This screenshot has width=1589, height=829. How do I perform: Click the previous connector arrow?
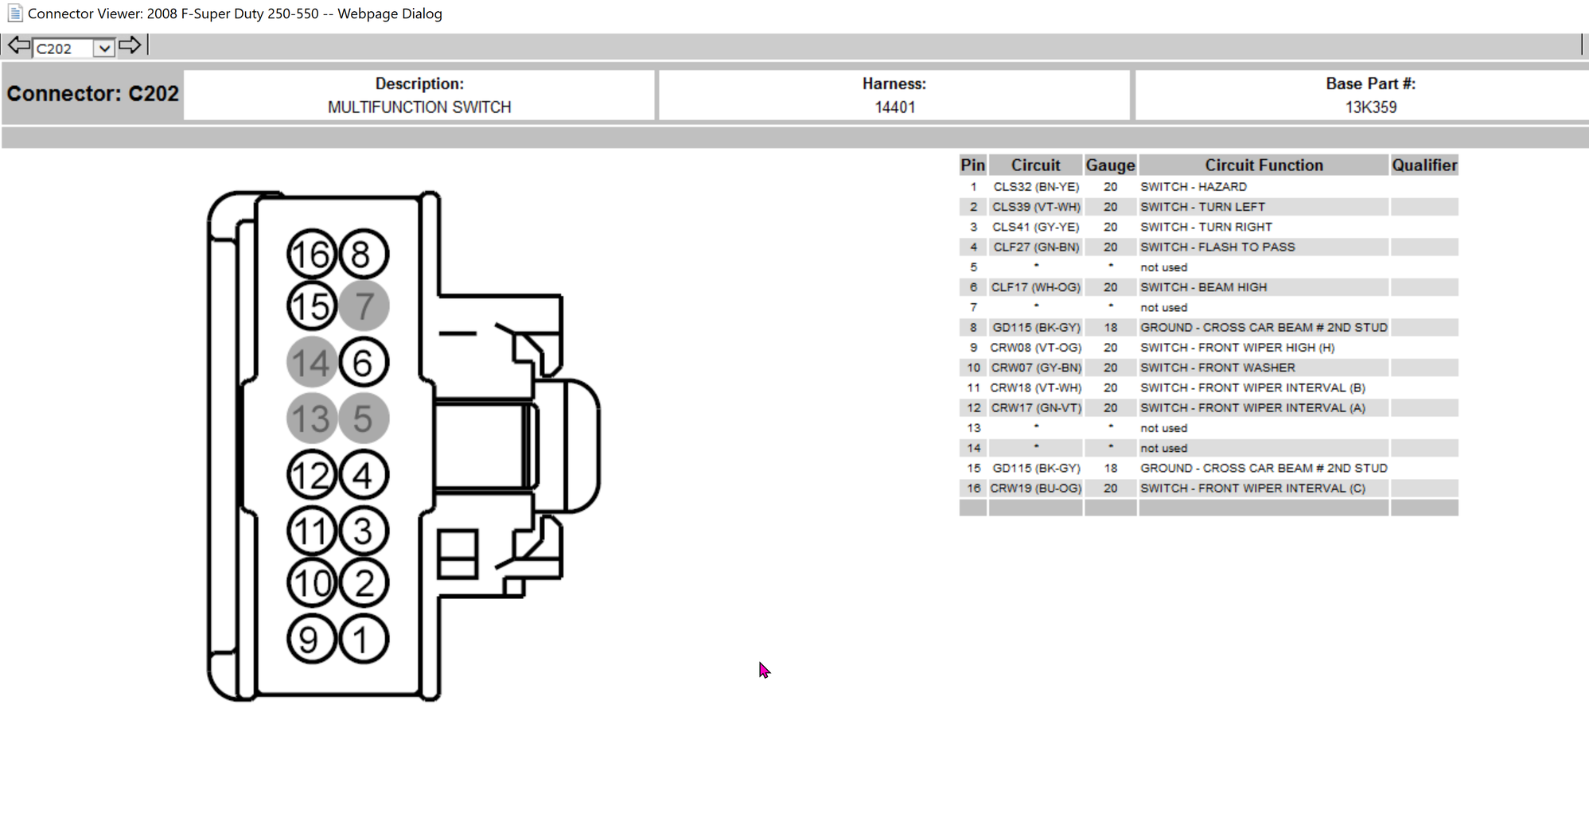18,46
